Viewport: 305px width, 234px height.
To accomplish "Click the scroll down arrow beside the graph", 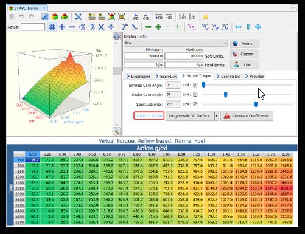I will [x=116, y=125].
